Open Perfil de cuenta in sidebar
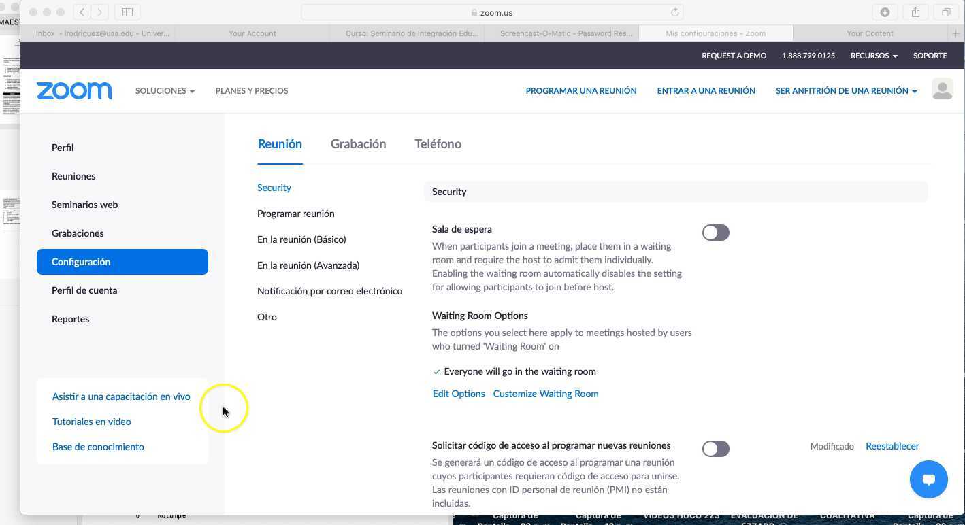 click(x=84, y=290)
